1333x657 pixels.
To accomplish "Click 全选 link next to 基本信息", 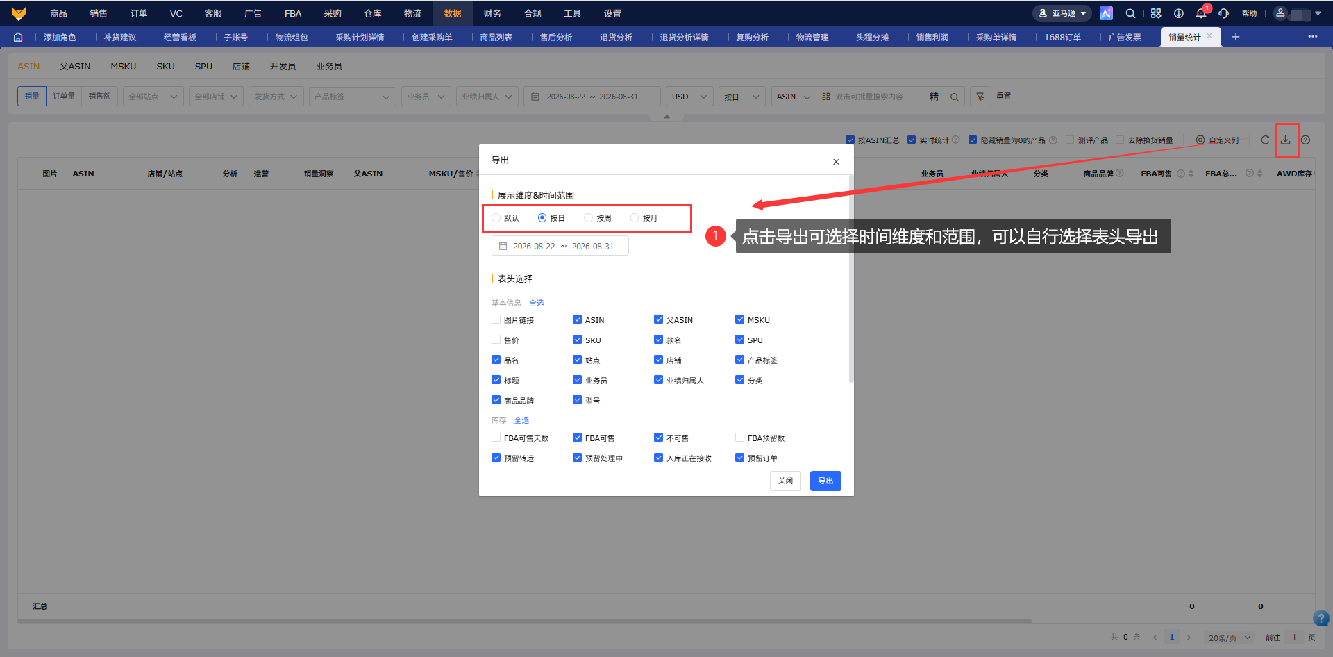I will pos(537,303).
